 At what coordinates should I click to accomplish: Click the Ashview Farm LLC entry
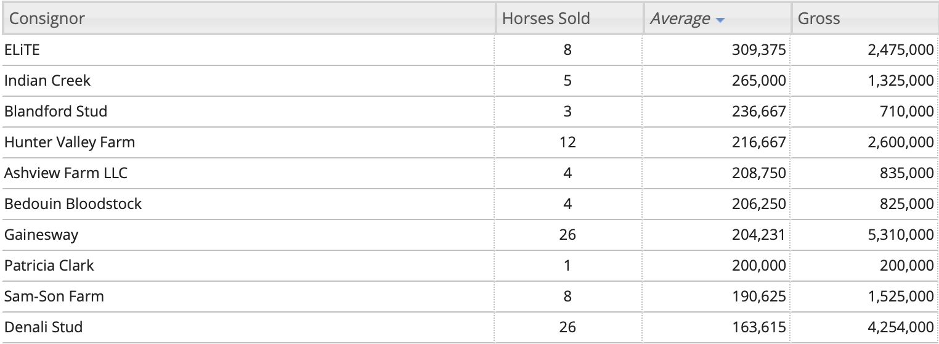click(66, 173)
